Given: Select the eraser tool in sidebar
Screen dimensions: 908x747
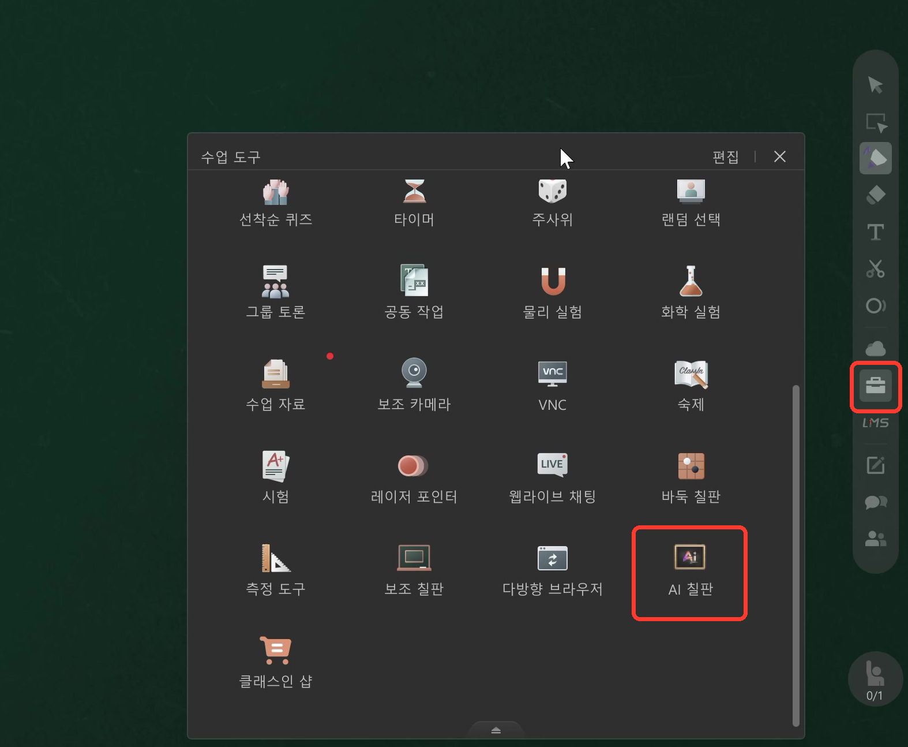Looking at the screenshot, I should click(x=876, y=195).
